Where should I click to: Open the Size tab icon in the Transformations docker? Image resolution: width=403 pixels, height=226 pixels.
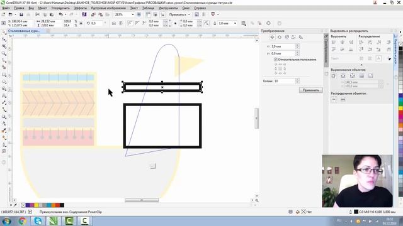point(293,38)
